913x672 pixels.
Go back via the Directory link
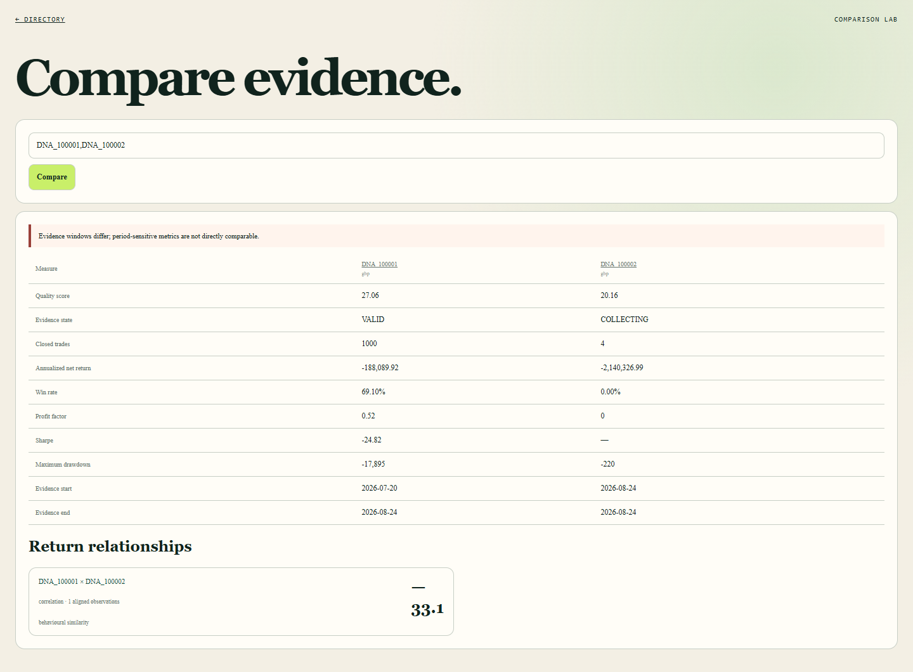point(40,20)
